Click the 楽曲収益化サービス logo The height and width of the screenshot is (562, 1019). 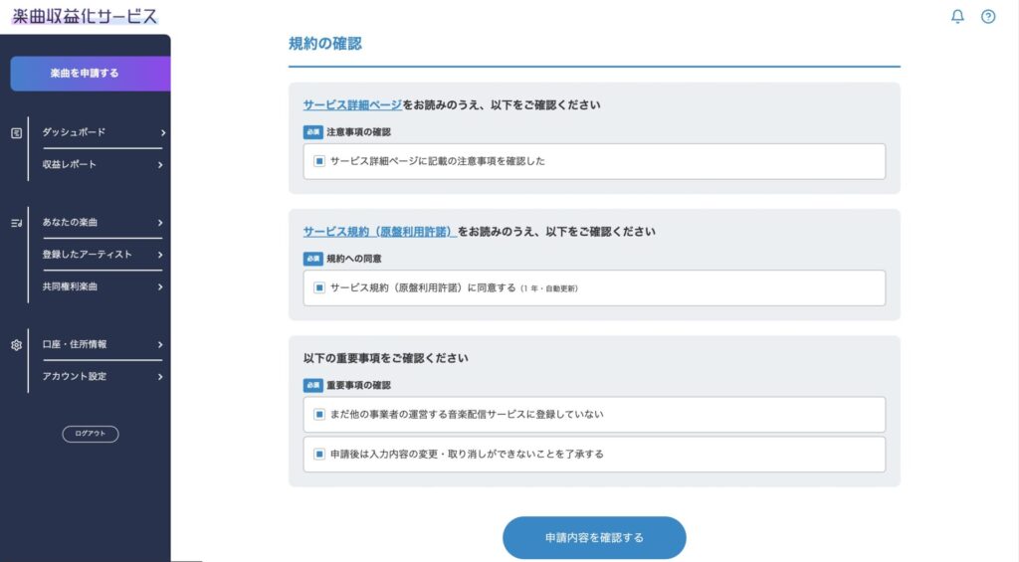coord(85,16)
